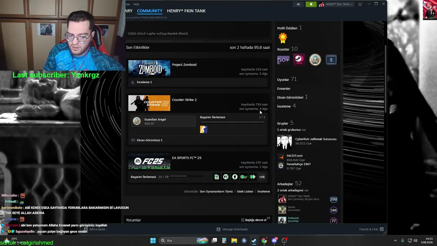The image size is (437, 246).
Task: Open the EA SPORTS FC™ 25 title link
Action: tap(187, 158)
